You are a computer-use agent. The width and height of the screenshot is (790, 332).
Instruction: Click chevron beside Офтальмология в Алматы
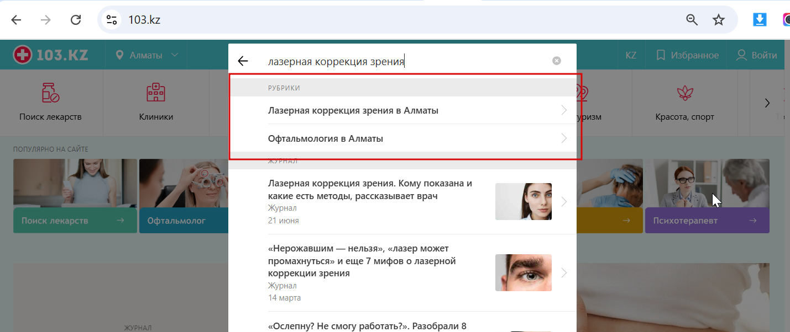click(x=564, y=138)
